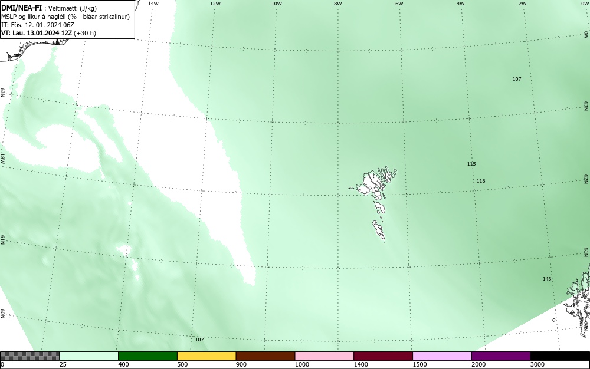
Task: Click the lavender 1500-2000 legend swatch
Action: click(x=442, y=356)
